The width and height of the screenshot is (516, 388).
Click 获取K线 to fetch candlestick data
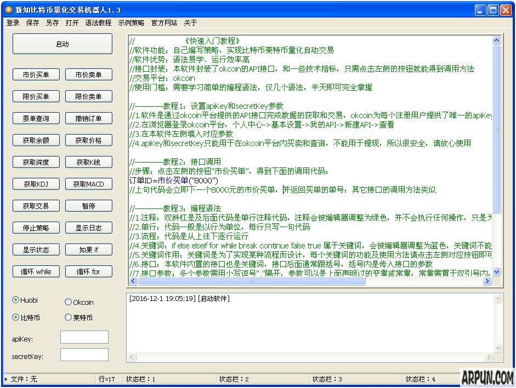[88, 162]
